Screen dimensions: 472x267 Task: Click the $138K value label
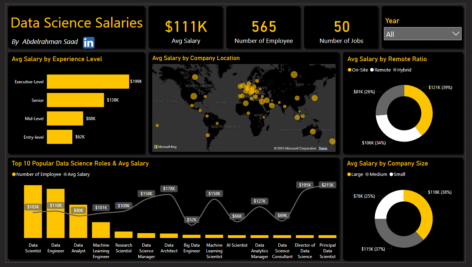tap(112, 100)
